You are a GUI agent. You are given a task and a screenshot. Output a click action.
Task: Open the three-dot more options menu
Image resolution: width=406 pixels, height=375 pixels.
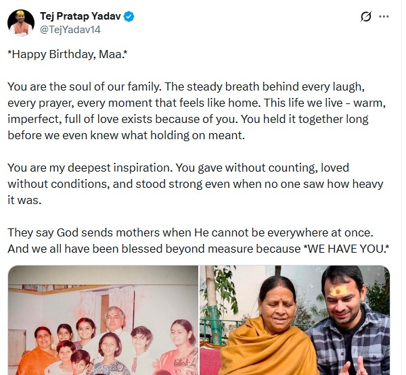click(x=384, y=16)
